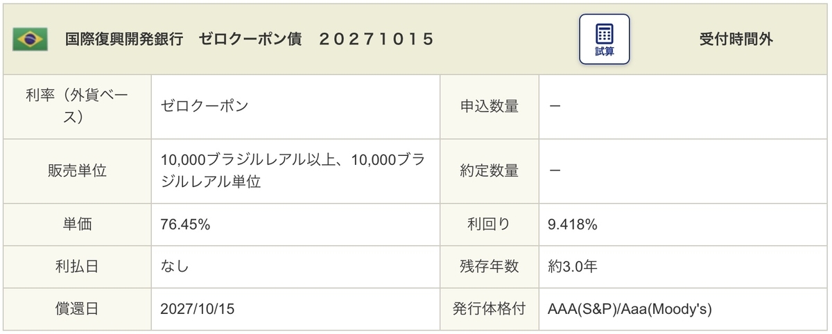Select the 10,000ブラジルレアル sales unit text
The image size is (832, 334).
coord(292,171)
